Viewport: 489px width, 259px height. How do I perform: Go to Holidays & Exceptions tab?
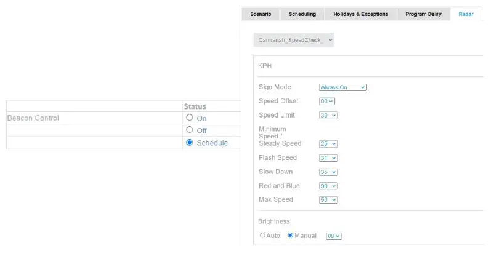click(360, 14)
